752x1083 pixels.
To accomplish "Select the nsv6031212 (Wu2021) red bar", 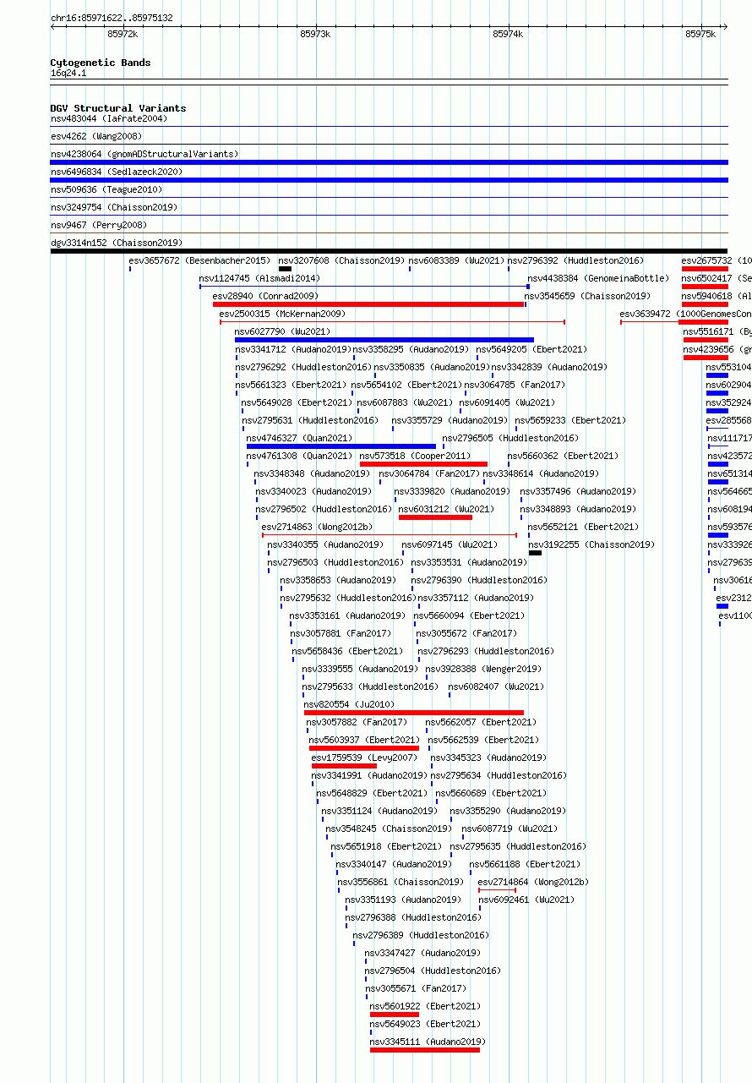I will point(435,517).
